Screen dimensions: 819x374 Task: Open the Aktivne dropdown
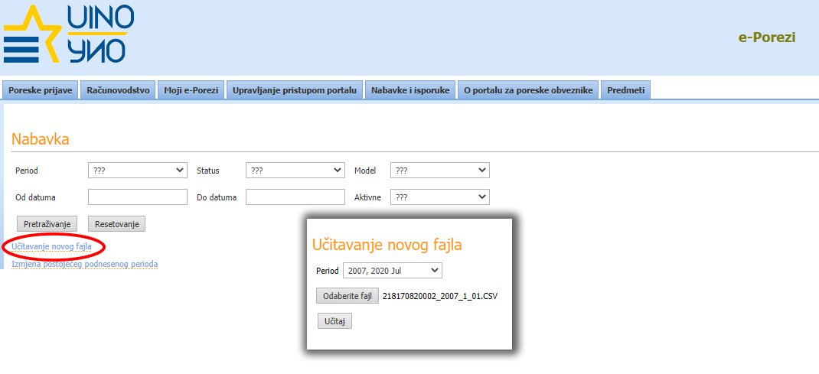440,197
